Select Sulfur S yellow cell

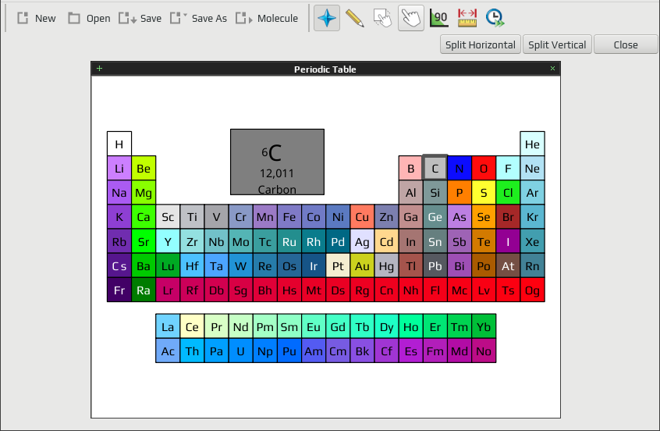click(484, 193)
